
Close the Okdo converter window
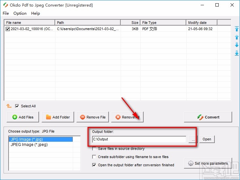[232, 5]
